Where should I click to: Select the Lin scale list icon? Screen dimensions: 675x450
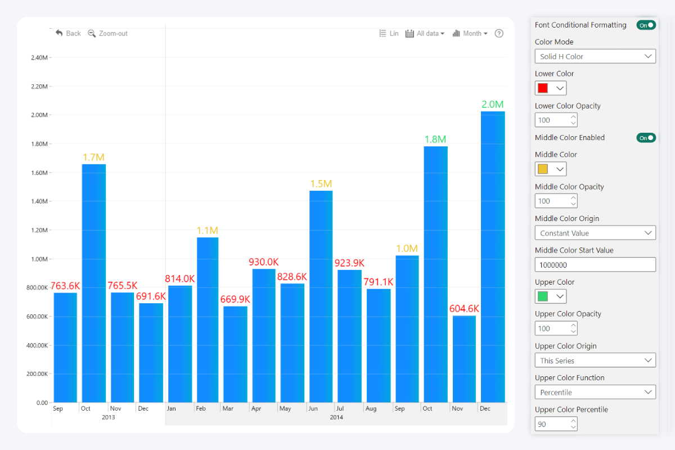pyautogui.click(x=383, y=33)
